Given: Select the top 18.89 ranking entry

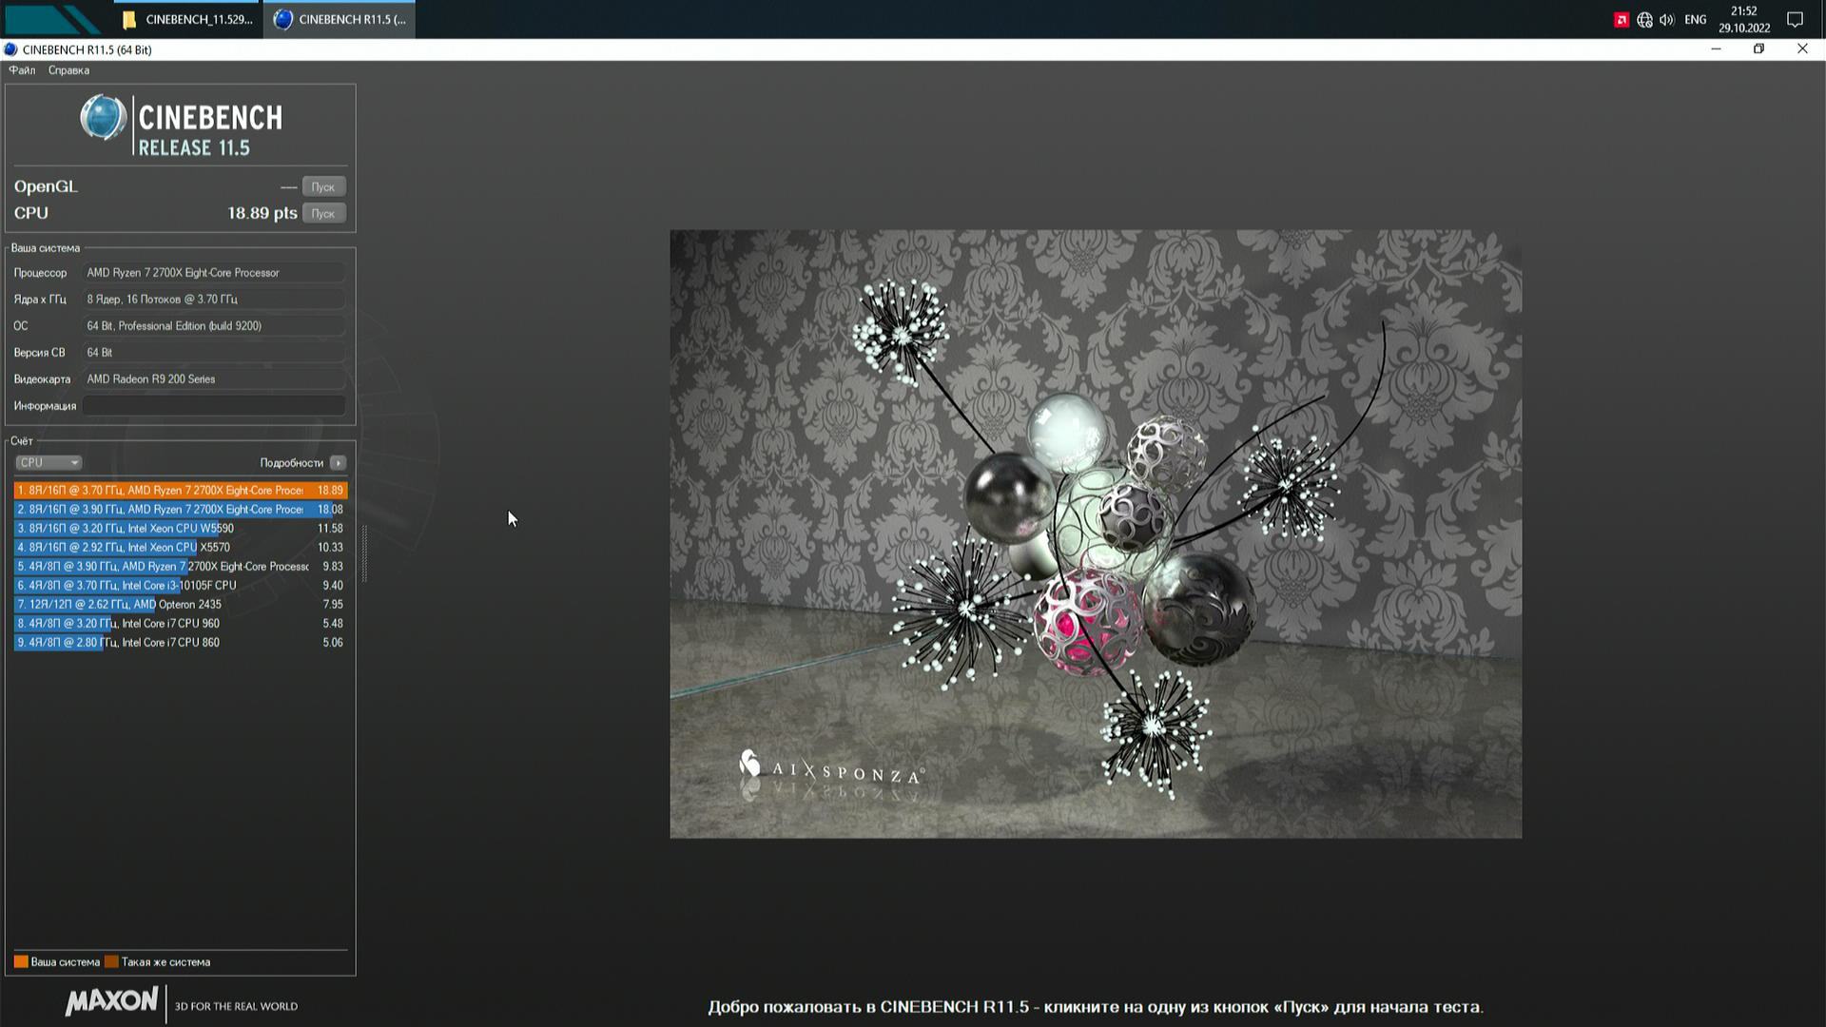Looking at the screenshot, I should click(x=180, y=491).
